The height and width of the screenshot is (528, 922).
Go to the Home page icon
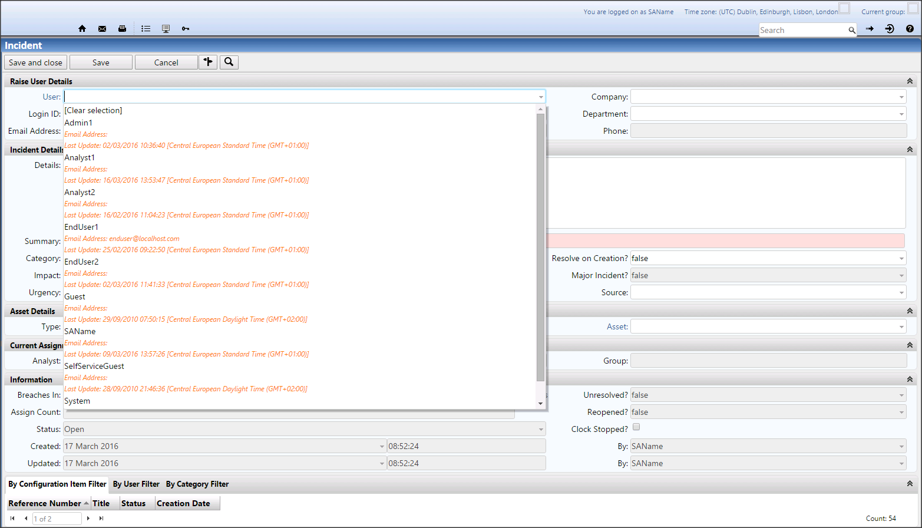pos(82,28)
